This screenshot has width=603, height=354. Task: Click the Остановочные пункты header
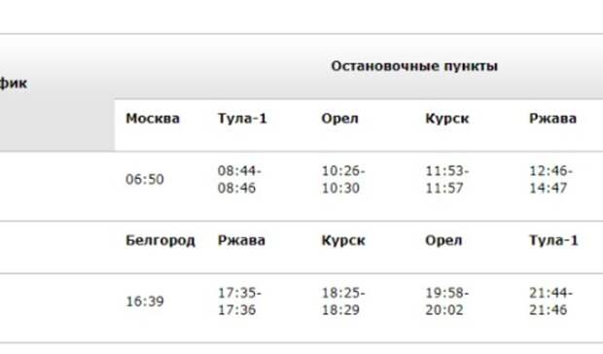[414, 66]
